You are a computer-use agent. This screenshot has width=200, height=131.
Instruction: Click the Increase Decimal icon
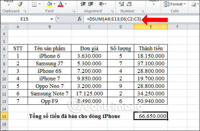coord(121,4)
